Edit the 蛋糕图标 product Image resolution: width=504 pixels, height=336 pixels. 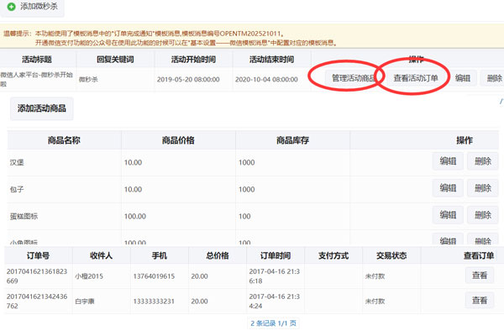(x=448, y=215)
